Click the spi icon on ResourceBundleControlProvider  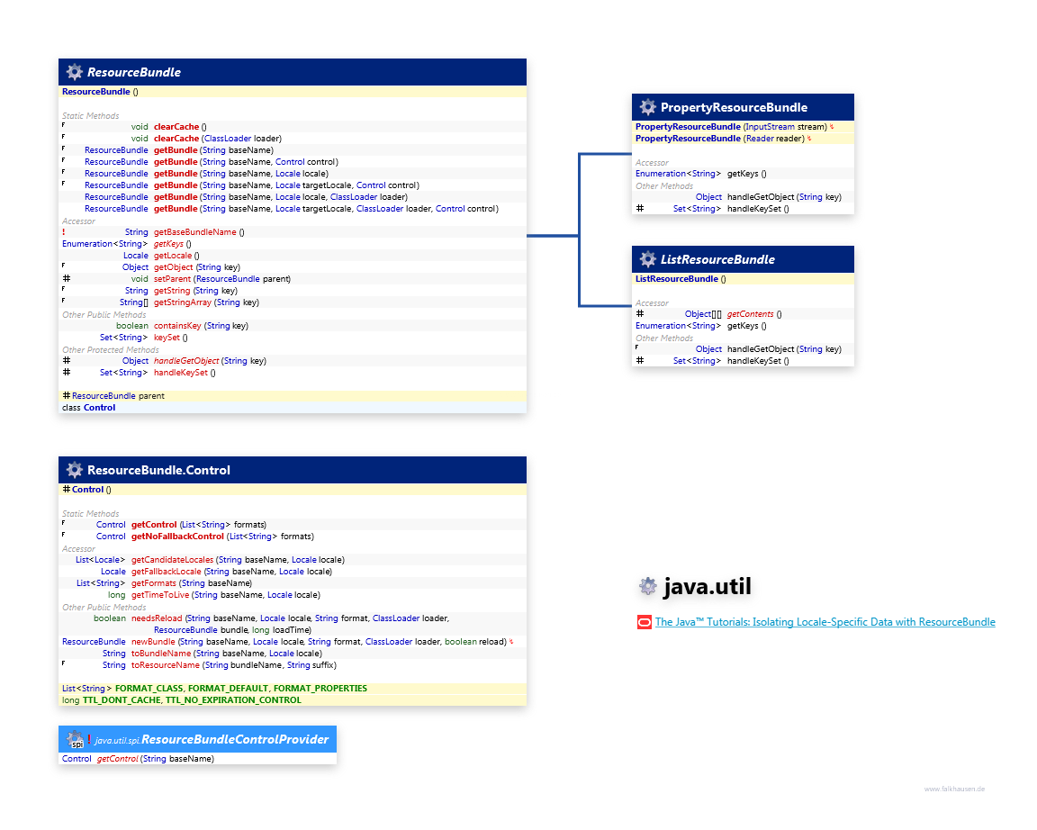75,740
